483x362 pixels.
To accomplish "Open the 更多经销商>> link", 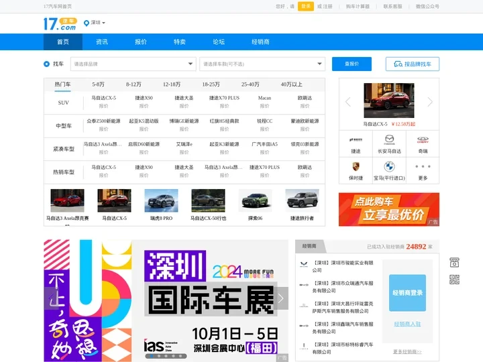I will pyautogui.click(x=407, y=351).
